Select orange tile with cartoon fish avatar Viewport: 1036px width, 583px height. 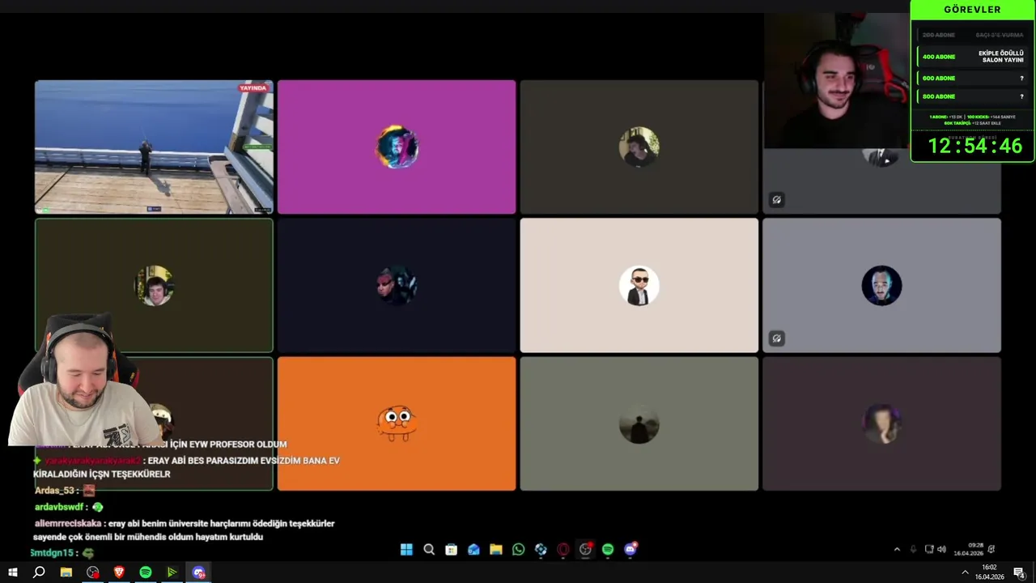point(397,423)
